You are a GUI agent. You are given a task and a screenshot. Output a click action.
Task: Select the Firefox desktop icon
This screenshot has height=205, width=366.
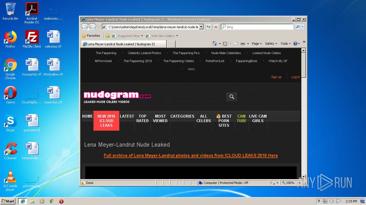[x=10, y=39]
